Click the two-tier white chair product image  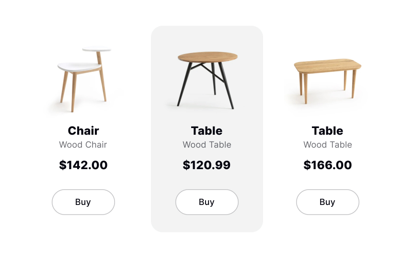pyautogui.click(x=83, y=79)
